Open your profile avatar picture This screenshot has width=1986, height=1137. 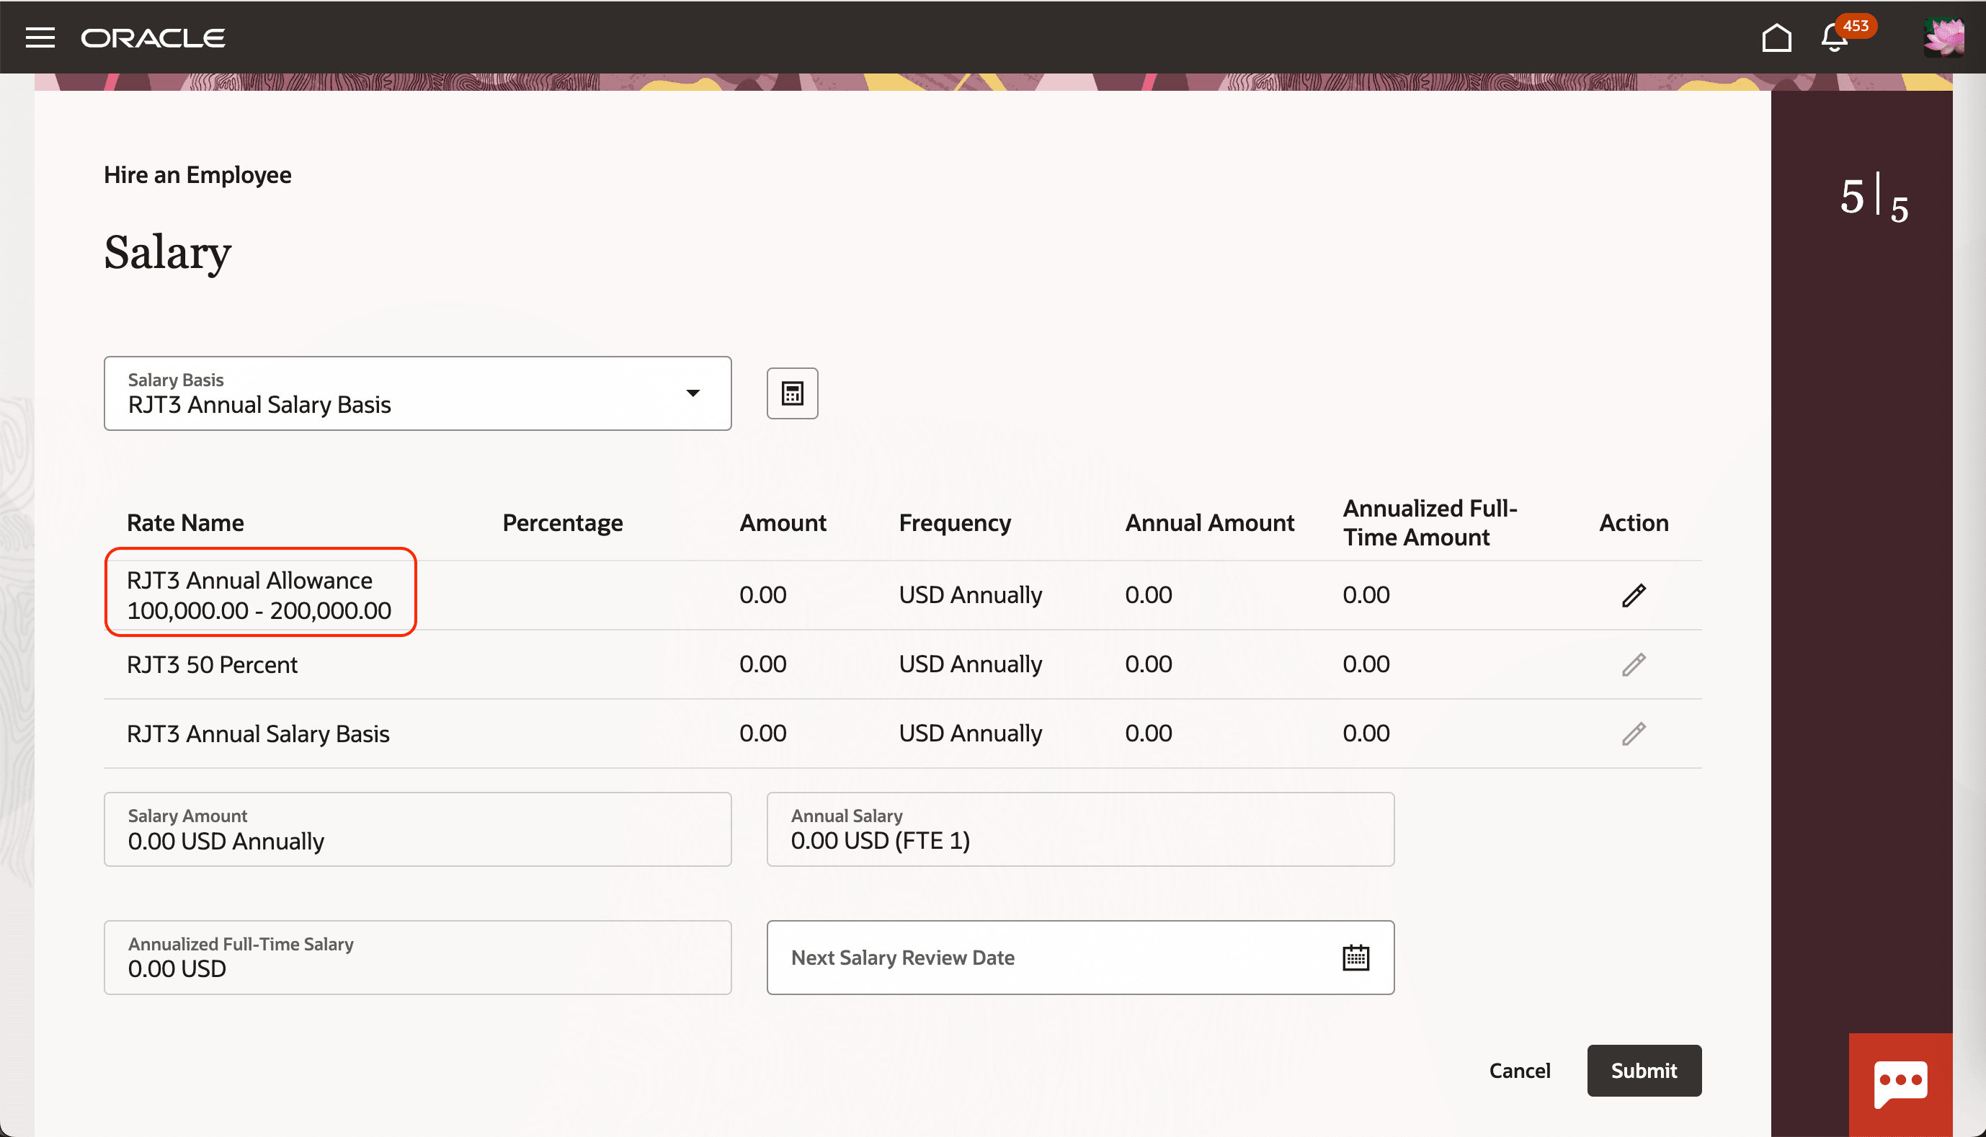(1946, 36)
